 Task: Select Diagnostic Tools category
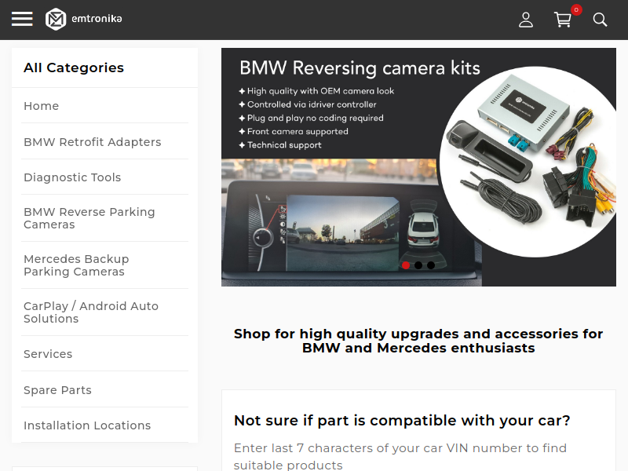[72, 177]
